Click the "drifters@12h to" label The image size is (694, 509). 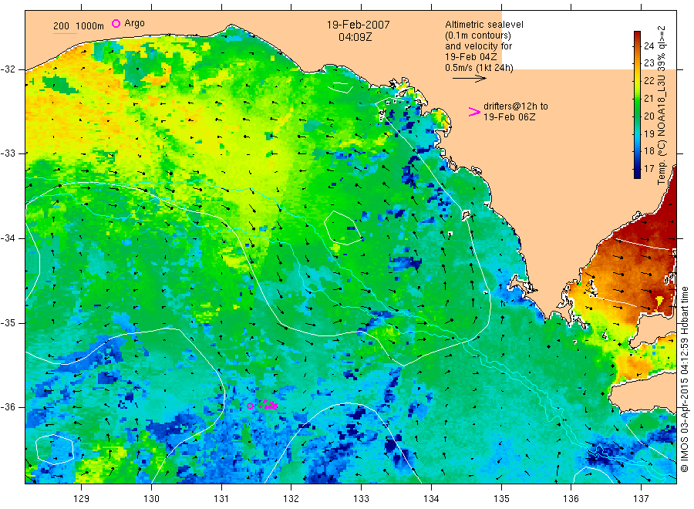coord(515,106)
